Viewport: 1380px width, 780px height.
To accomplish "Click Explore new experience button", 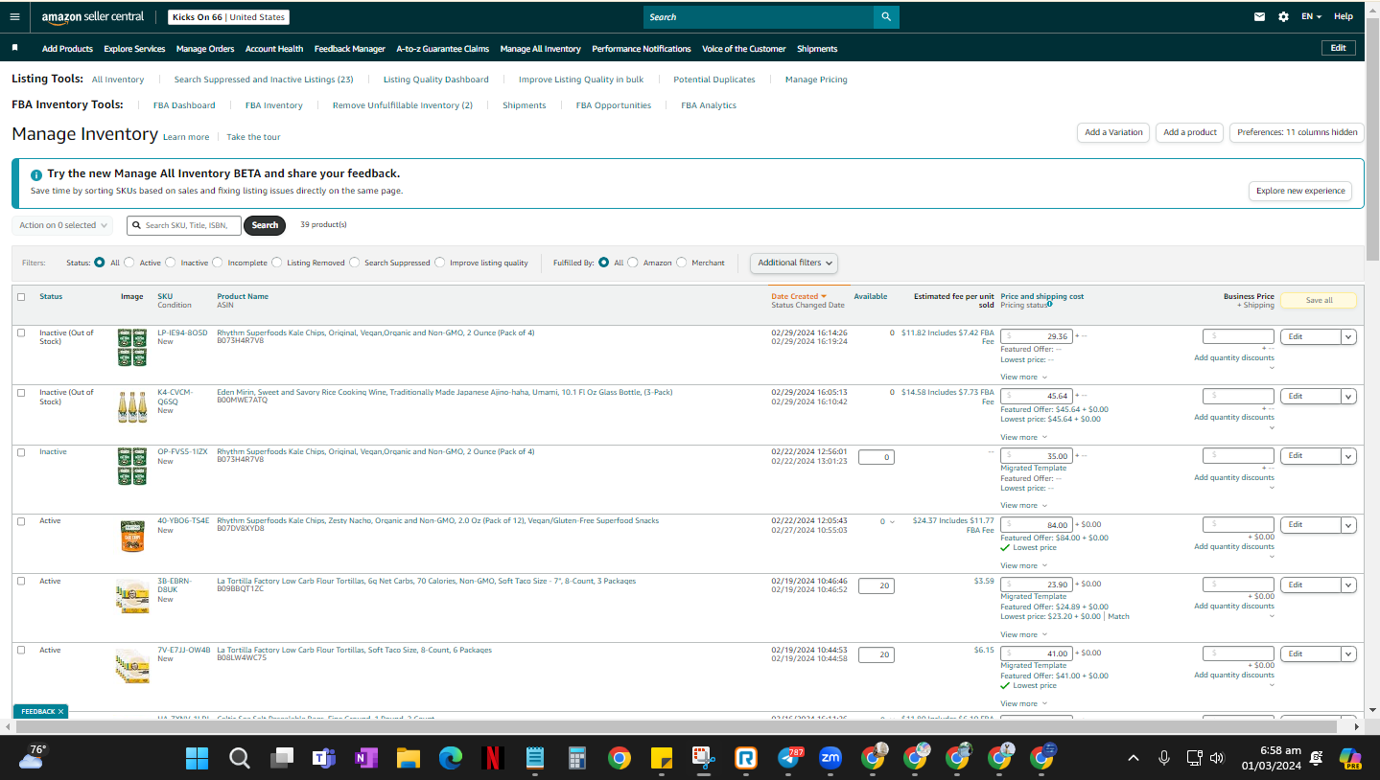I will [x=1300, y=191].
